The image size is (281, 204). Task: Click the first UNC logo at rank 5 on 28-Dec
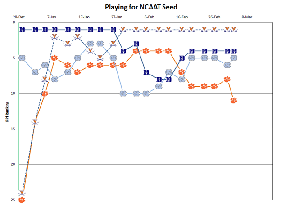click(22, 58)
